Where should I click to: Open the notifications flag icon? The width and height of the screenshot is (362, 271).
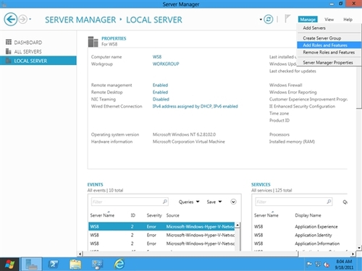pos(287,19)
